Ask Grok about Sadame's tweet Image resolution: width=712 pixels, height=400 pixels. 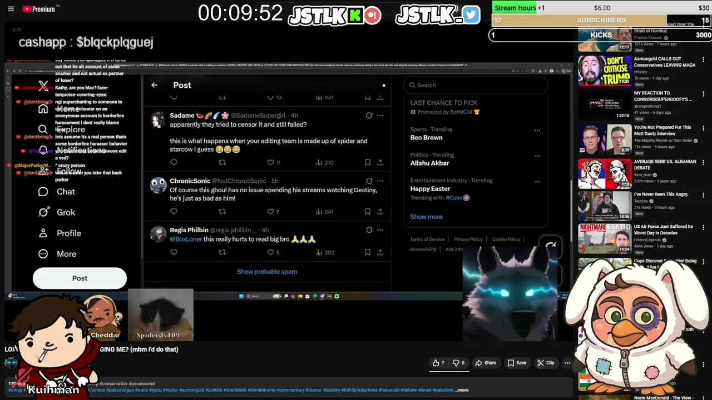369,116
